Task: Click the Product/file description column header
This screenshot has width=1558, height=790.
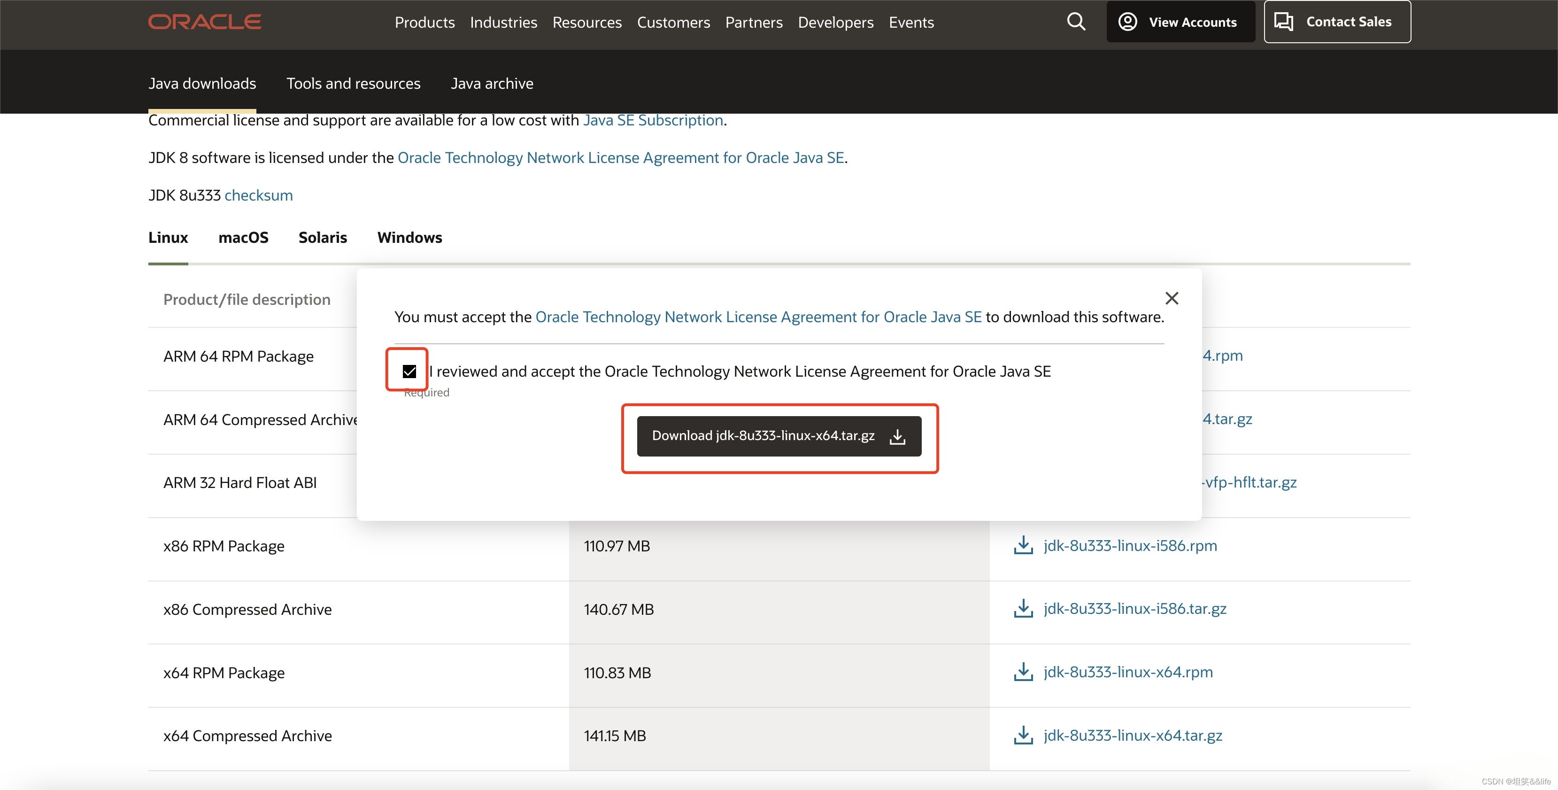Action: click(x=247, y=300)
